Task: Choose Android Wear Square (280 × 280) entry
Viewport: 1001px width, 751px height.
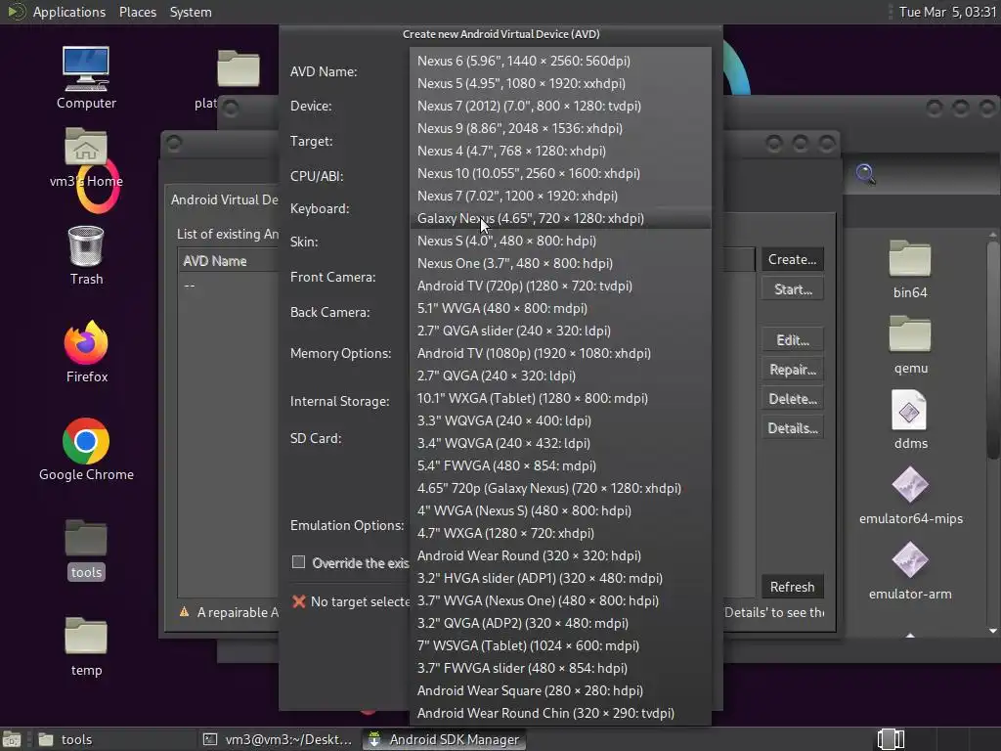Action: 560,690
